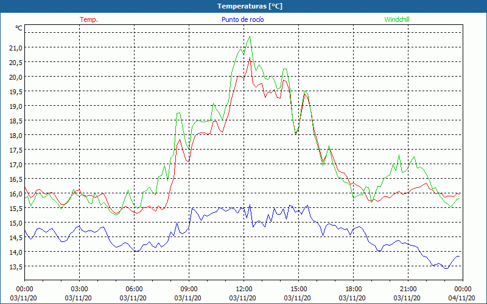Click the 09:00 time axis label

(x=189, y=289)
